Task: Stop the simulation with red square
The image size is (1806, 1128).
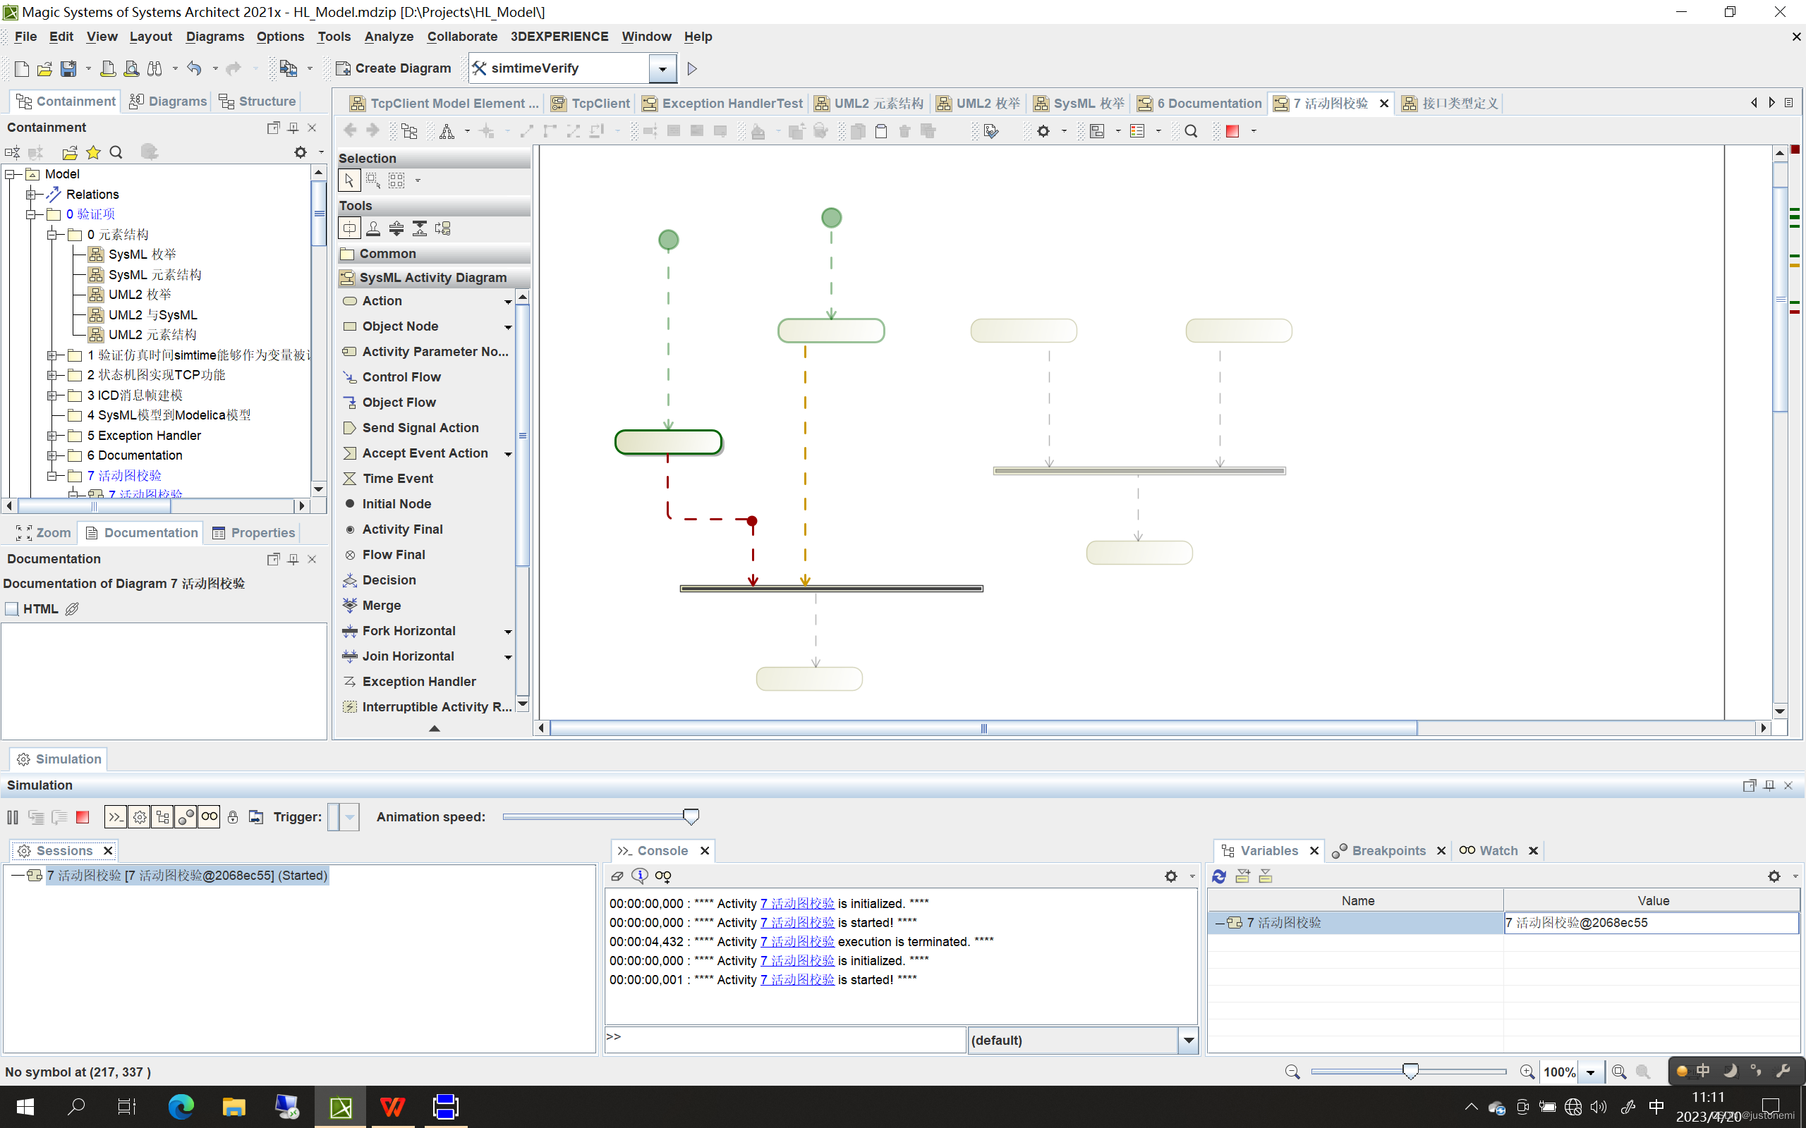Action: click(x=83, y=817)
